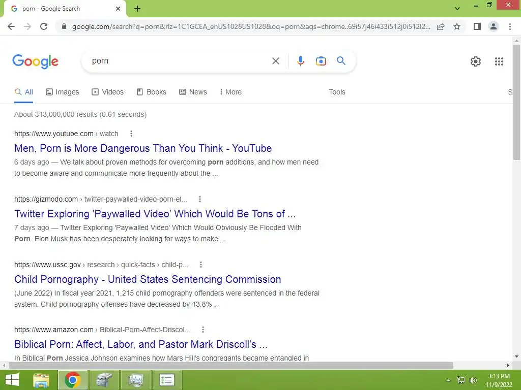Screen dimensions: 521x390
Task: Click the https://gizmodo.com URL text
Action: [x=46, y=199]
